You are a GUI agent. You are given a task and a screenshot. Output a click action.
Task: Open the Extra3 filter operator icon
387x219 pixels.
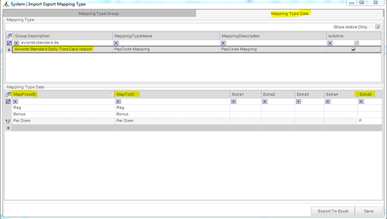pyautogui.click(x=298, y=101)
